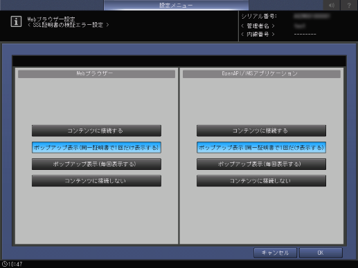Click the 10:47 time display
The width and height of the screenshot is (358, 268).
point(15,264)
